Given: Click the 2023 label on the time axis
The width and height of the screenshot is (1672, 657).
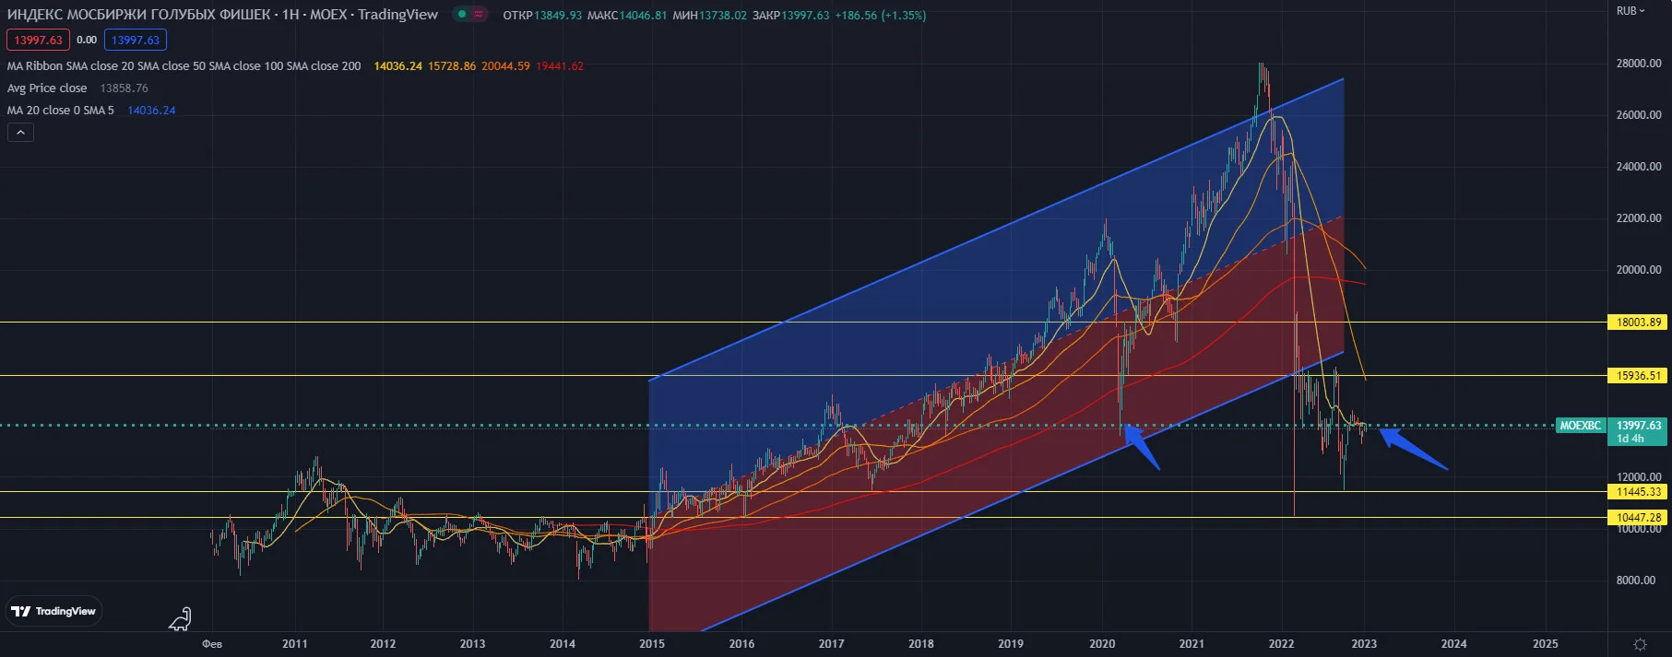Looking at the screenshot, I should [1364, 644].
